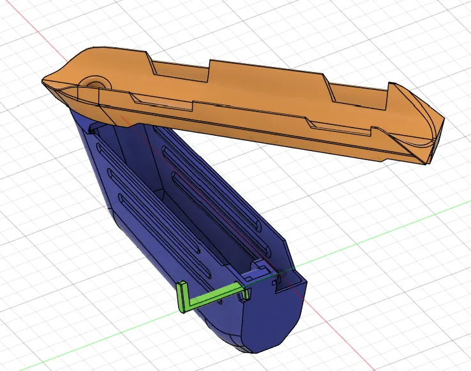The height and width of the screenshot is (371, 471).
Task: Click the short upright leg of the green pin
Action: (181, 297)
